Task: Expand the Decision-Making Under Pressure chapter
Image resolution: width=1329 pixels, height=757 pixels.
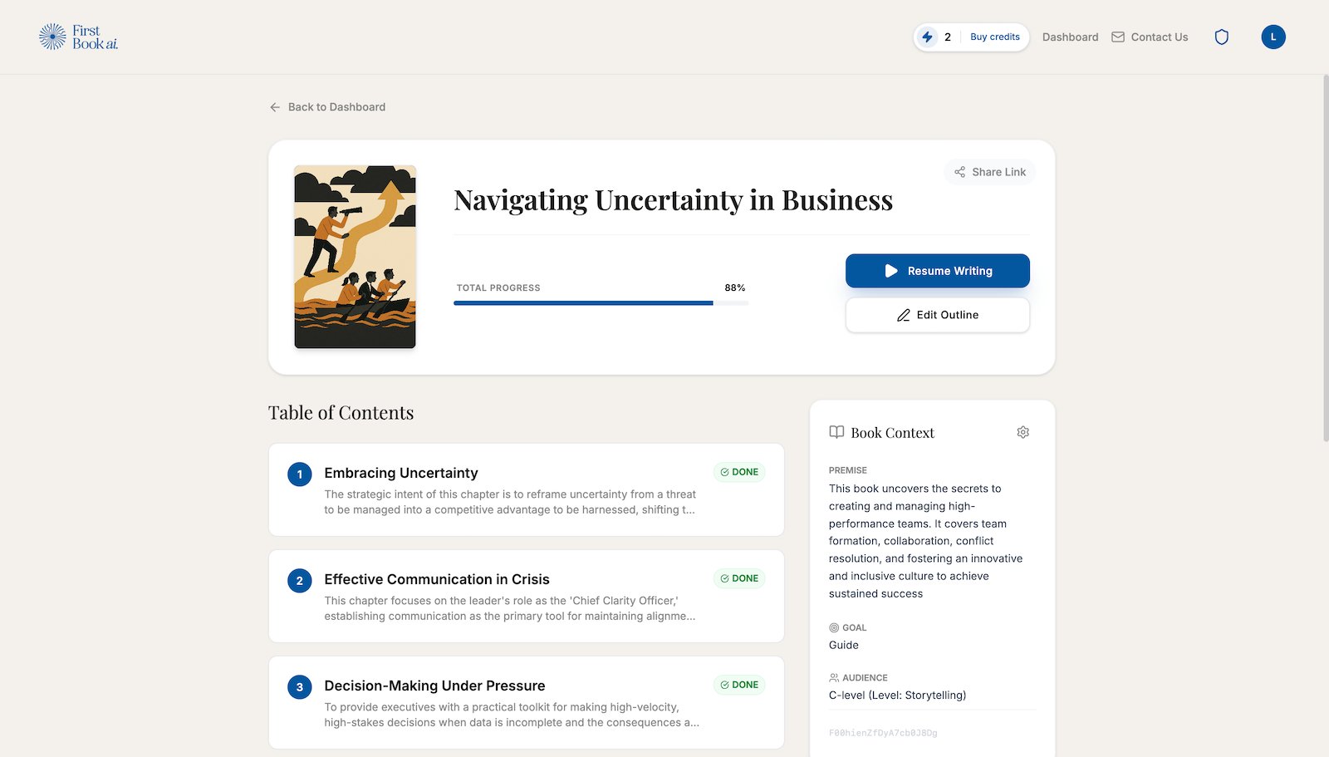Action: (x=526, y=702)
